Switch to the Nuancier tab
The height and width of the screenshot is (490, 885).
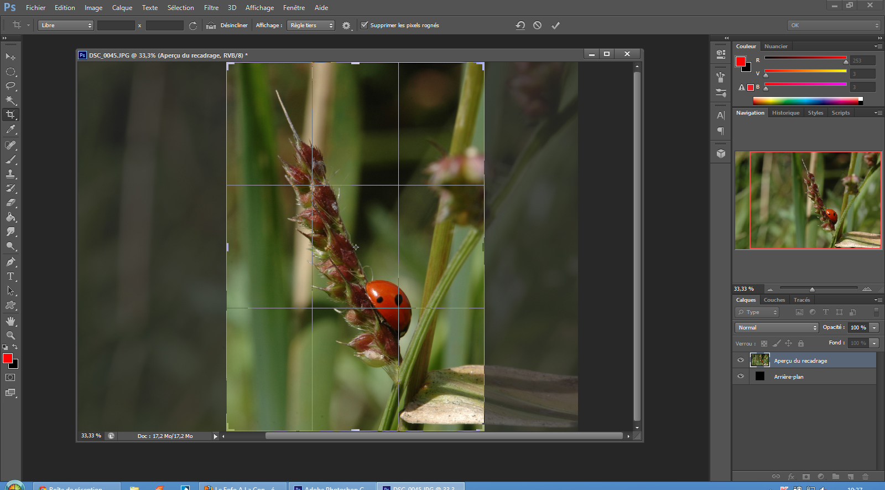point(775,47)
